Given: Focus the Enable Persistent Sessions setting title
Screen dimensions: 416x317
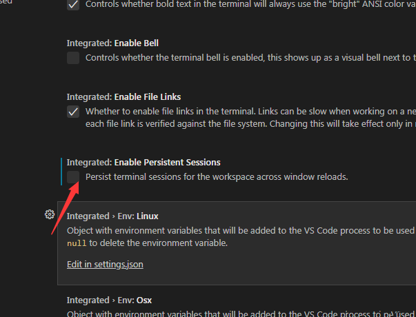Looking at the screenshot, I should pos(143,162).
